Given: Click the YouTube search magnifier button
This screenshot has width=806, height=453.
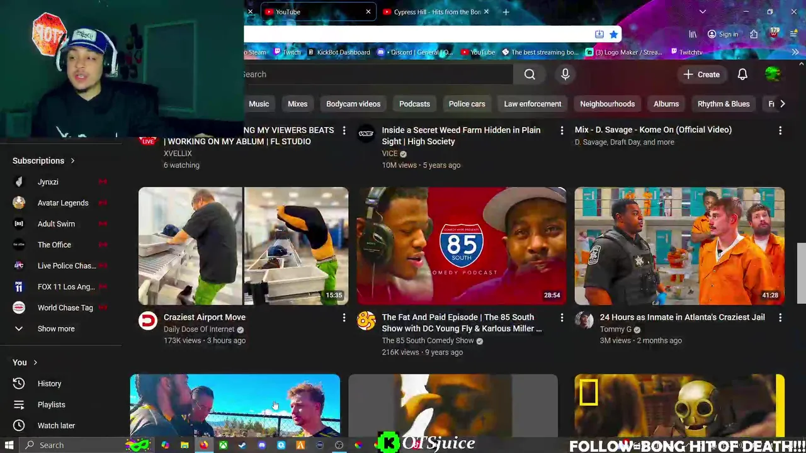Looking at the screenshot, I should coord(530,74).
